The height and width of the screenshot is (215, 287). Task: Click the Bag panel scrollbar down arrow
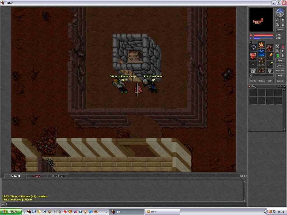click(x=284, y=129)
